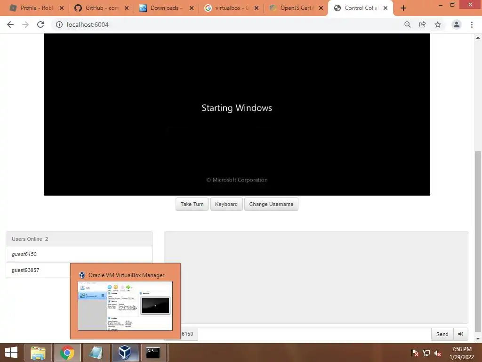Click VirtualBox icon in taskbar
The image size is (482, 362).
point(125,353)
